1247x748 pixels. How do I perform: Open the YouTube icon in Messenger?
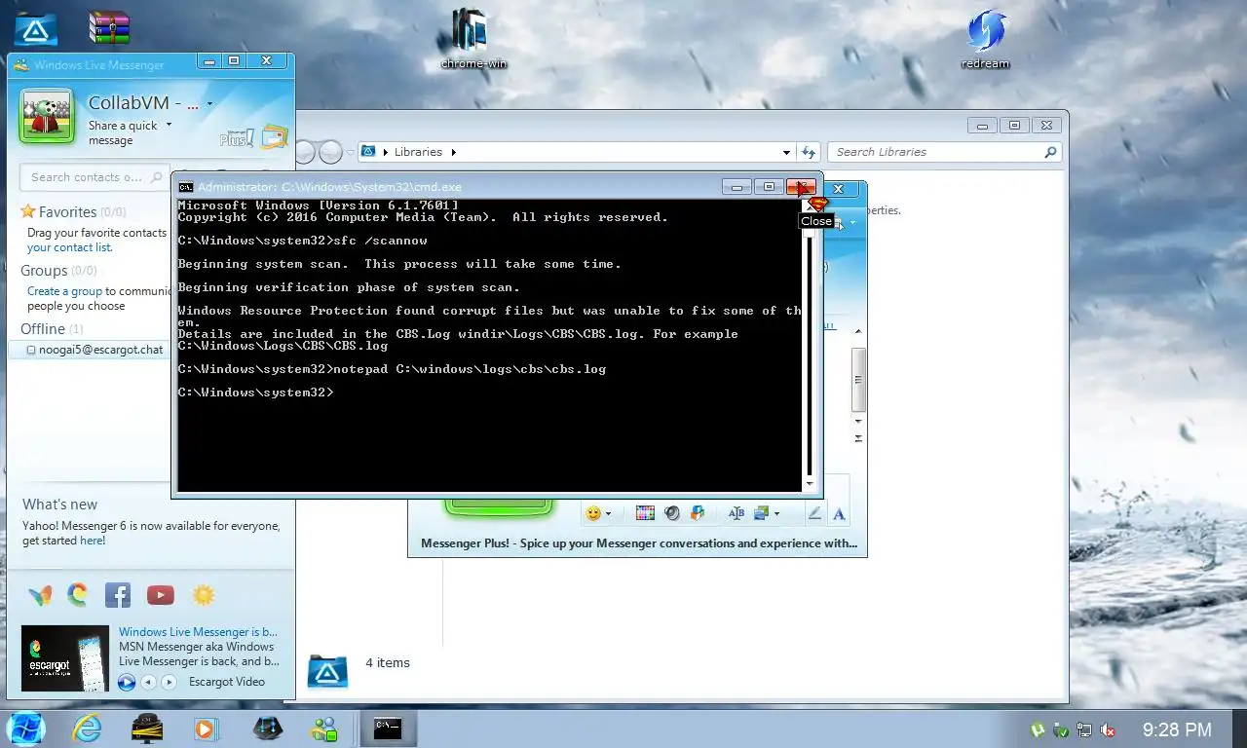(161, 595)
